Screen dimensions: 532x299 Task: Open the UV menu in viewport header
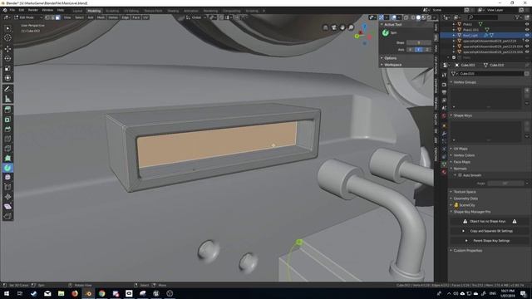coord(145,17)
